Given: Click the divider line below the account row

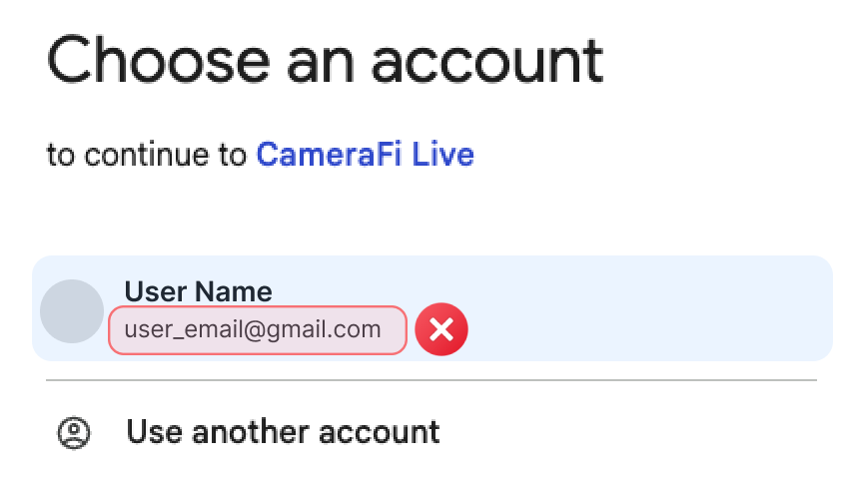Looking at the screenshot, I should click(x=432, y=380).
